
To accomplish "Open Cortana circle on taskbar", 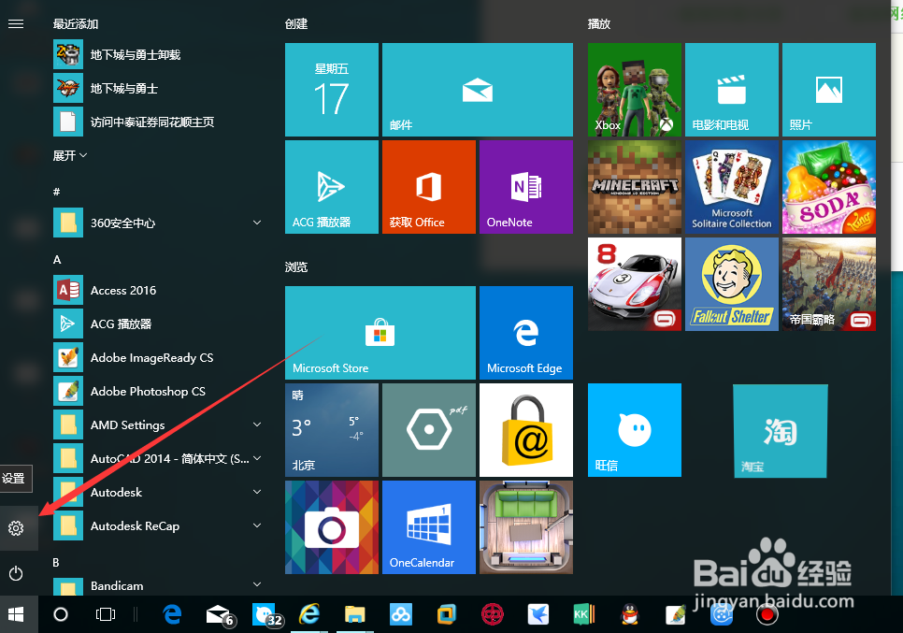I will (x=61, y=614).
